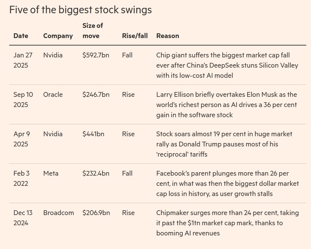Click the $592.7bn move size value

point(96,55)
